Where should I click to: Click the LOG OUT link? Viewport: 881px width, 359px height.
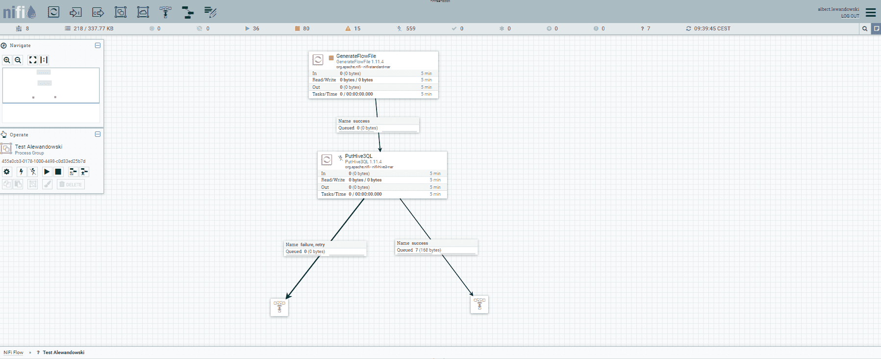(x=850, y=16)
